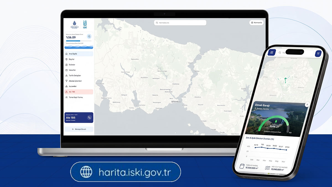Open Tarife Detayları in the sidebar
This screenshot has width=332, height=187.
click(x=79, y=75)
